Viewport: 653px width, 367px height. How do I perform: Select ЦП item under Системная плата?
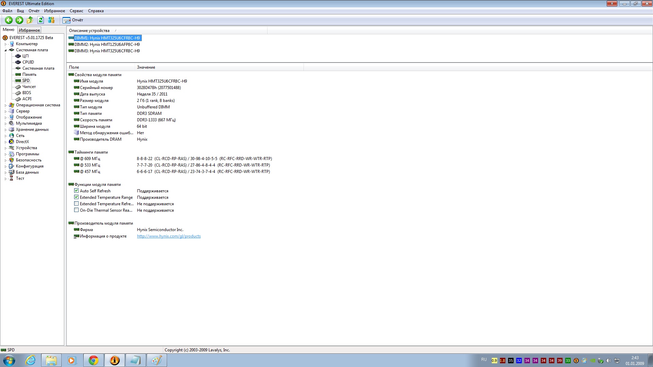click(x=26, y=56)
